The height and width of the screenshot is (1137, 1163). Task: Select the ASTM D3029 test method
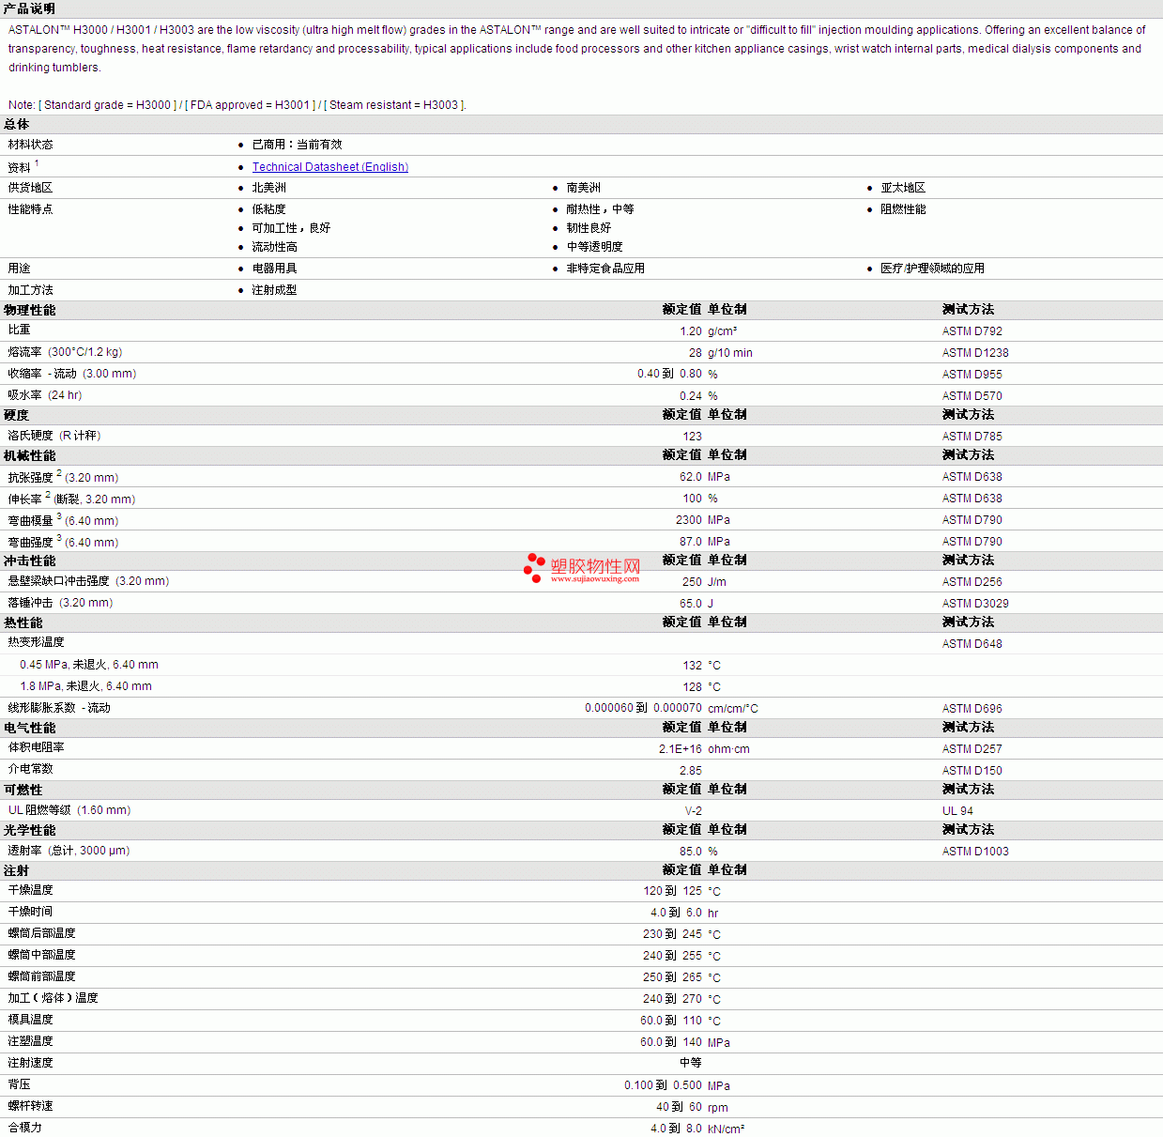[x=975, y=604]
